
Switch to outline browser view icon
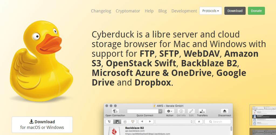point(109,122)
